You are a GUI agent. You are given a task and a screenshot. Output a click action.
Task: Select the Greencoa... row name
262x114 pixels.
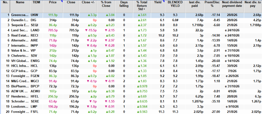[x=20, y=15]
